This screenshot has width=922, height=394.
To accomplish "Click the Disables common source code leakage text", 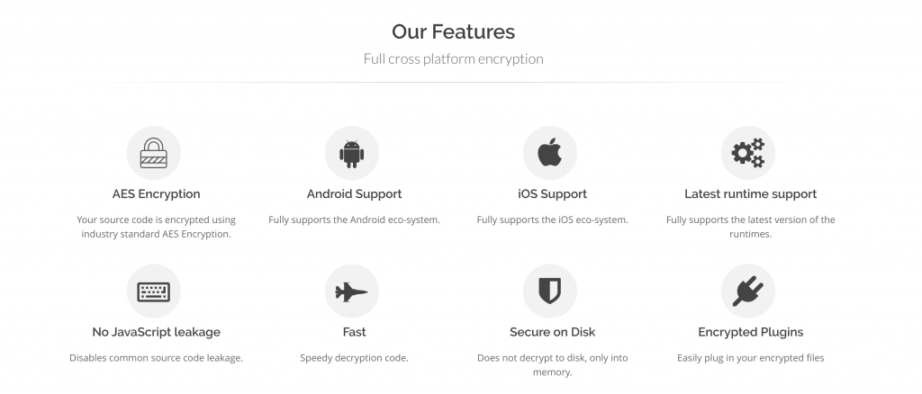I will [157, 358].
